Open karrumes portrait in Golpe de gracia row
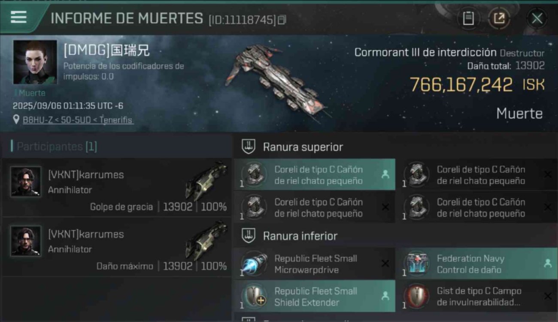The image size is (558, 322). (x=26, y=182)
